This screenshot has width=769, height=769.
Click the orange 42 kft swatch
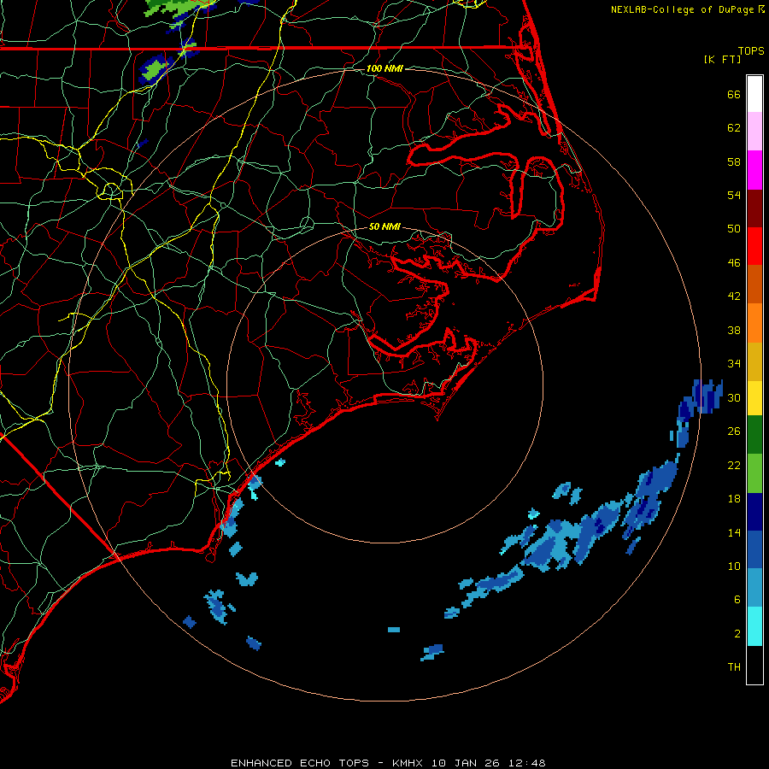click(x=754, y=323)
